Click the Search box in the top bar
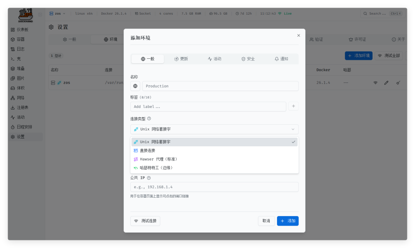 tap(382, 13)
